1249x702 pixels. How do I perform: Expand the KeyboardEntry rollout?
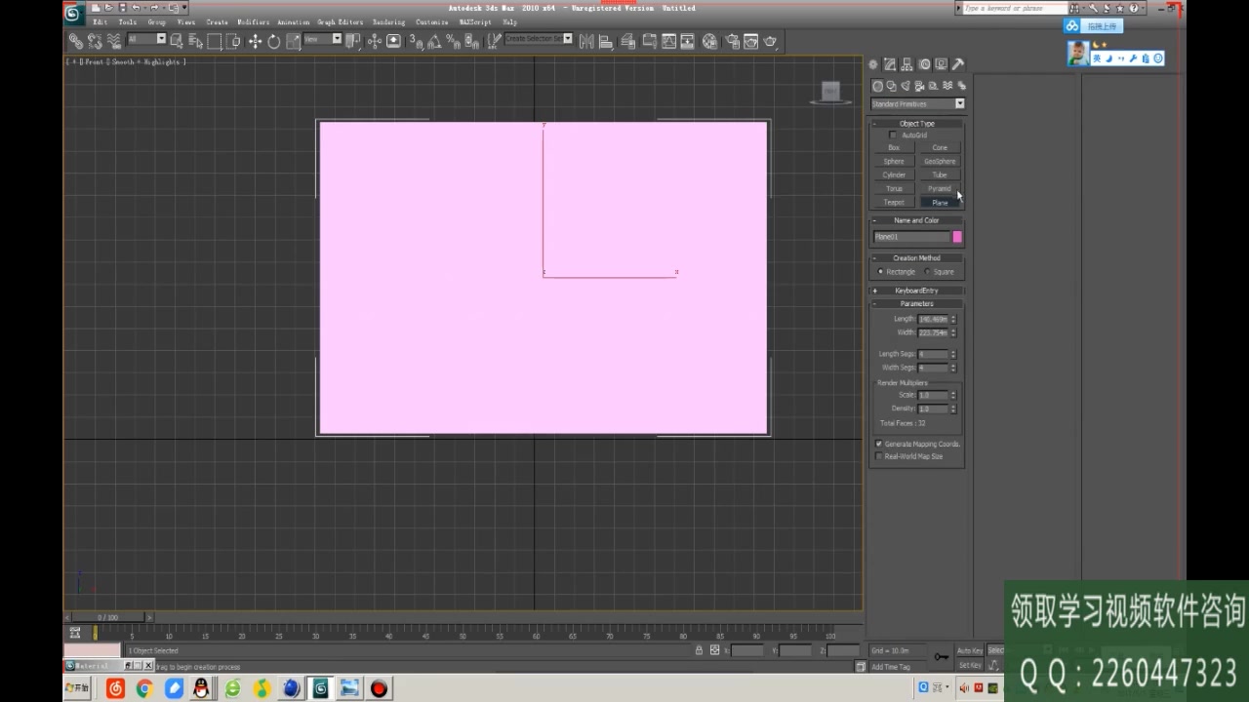pyautogui.click(x=917, y=291)
